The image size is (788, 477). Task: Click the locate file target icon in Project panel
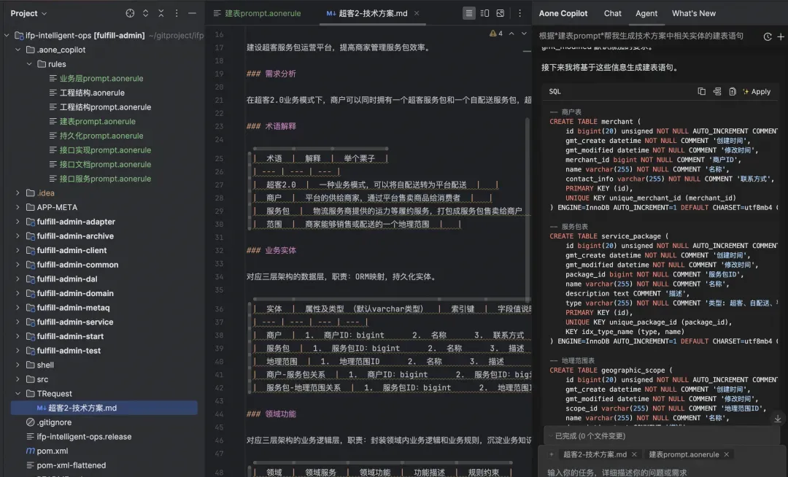(x=130, y=14)
